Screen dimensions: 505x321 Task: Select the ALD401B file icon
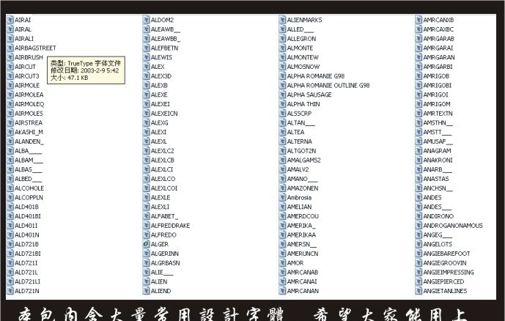tap(10, 207)
